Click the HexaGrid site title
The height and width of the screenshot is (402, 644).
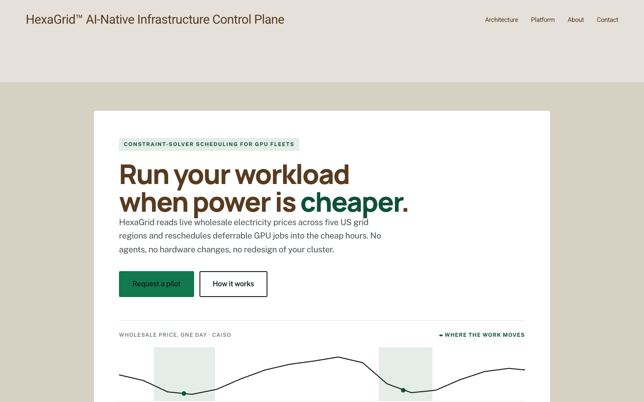(x=155, y=20)
